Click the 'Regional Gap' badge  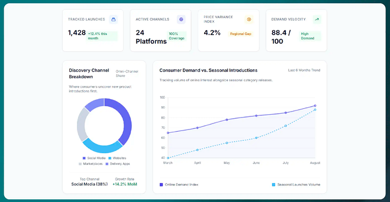point(240,34)
